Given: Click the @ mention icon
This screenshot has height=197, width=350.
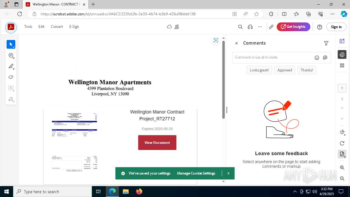Looking at the screenshot, I should click(325, 57).
